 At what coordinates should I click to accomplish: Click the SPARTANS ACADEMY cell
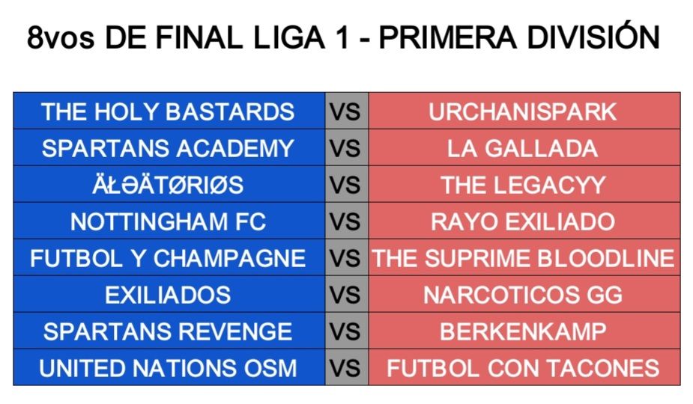[x=169, y=147]
